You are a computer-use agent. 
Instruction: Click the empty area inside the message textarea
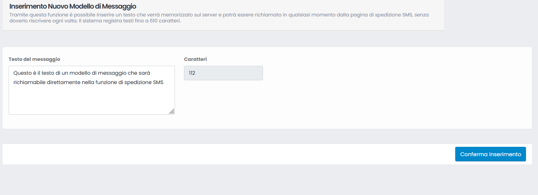[x=92, y=101]
